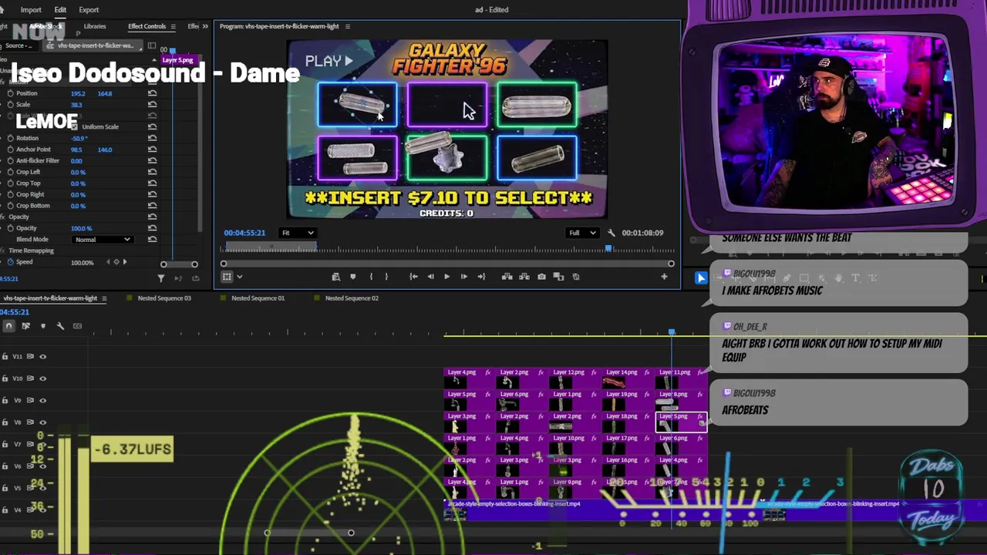Open Program monitor wrench settings
Image resolution: width=987 pixels, height=555 pixels.
(x=611, y=233)
